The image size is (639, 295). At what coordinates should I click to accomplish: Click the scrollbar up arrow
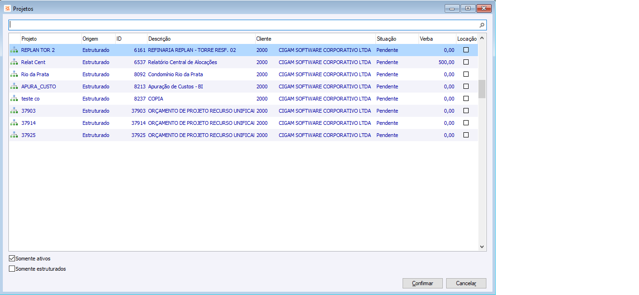click(x=482, y=37)
